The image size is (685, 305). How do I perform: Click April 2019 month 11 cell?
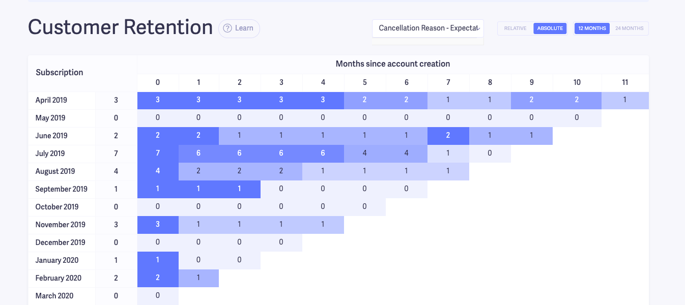click(x=624, y=100)
